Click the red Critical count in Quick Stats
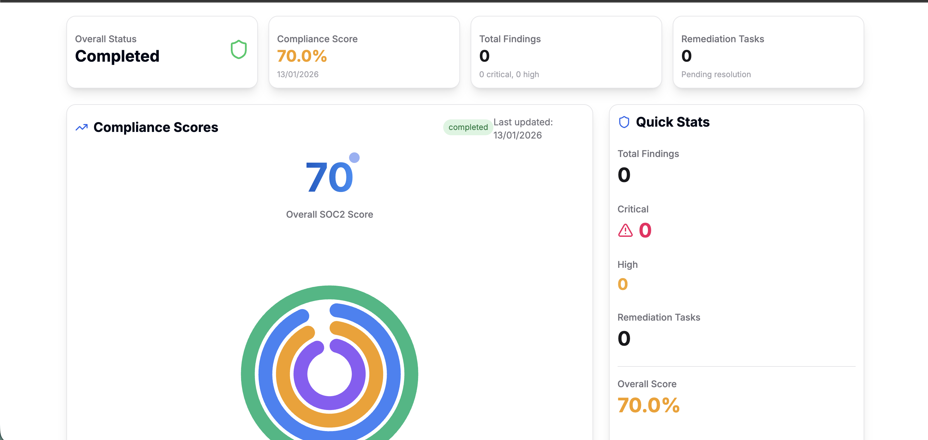 pos(645,230)
